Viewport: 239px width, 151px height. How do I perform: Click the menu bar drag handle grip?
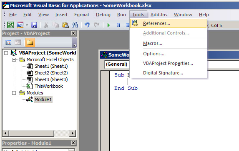pyautogui.click(x=5, y=14)
